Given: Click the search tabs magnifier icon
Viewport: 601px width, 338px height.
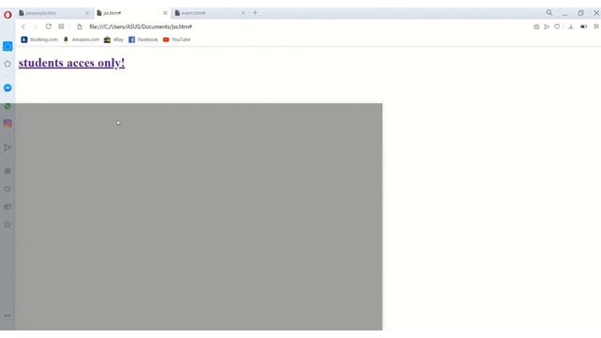Looking at the screenshot, I should (x=549, y=12).
